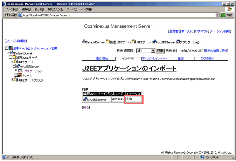Collapse the MyJ2EEServer tree node
The image size is (236, 161).
click(x=14, y=66)
